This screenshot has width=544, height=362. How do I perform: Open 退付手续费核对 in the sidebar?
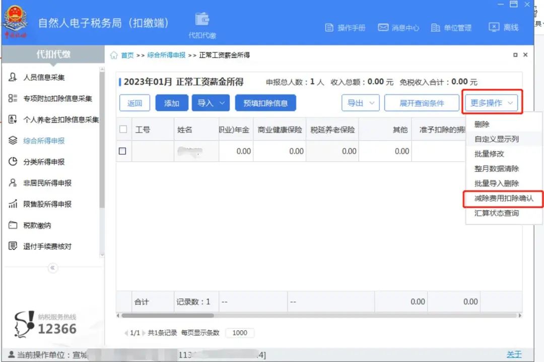47,247
